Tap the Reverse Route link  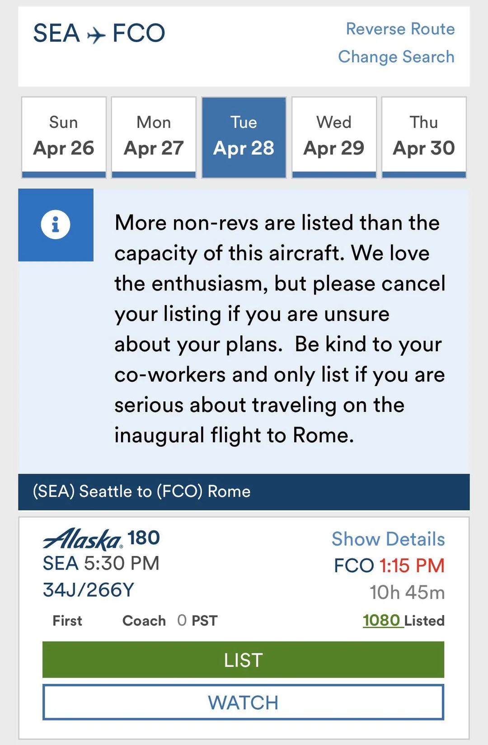point(400,29)
